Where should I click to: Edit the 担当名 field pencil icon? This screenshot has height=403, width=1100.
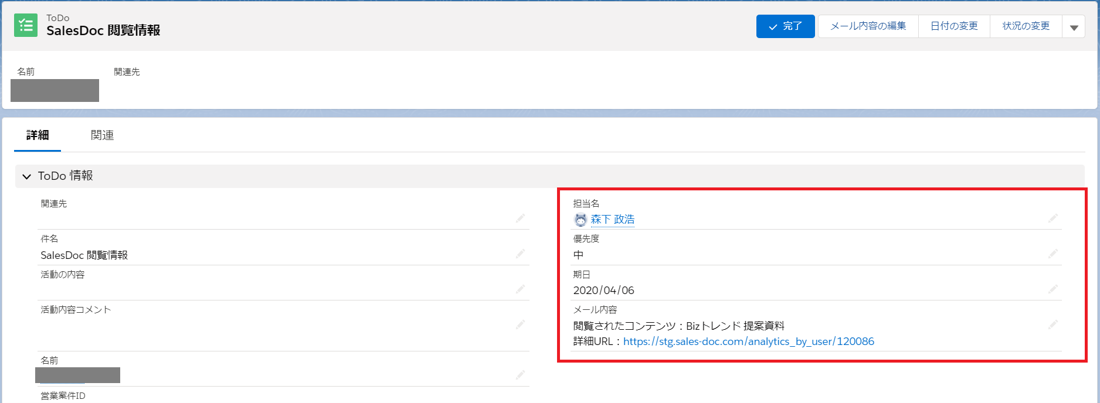(1053, 218)
